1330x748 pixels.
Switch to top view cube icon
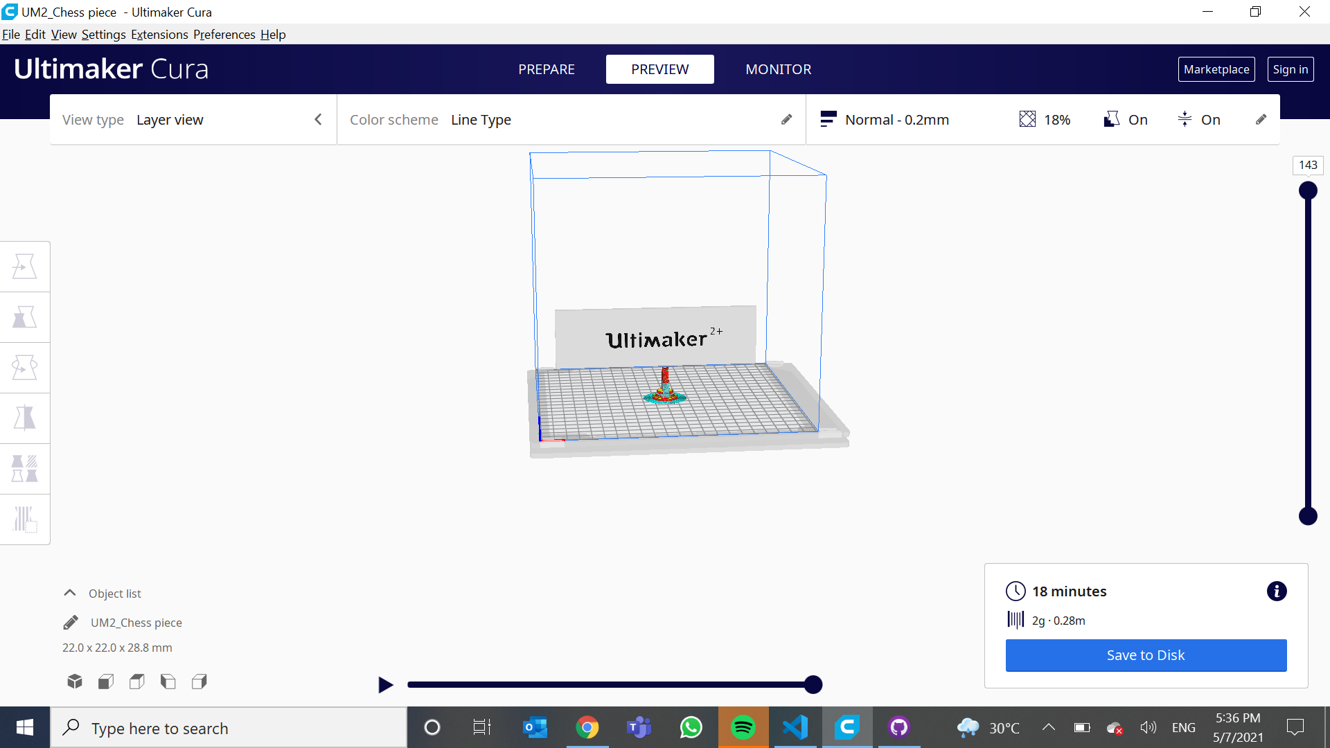coord(136,682)
